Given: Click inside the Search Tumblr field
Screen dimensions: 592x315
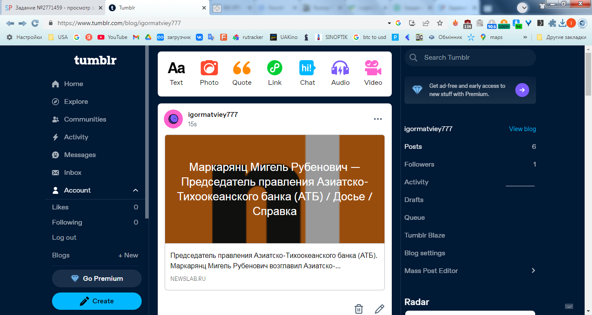Looking at the screenshot, I should [x=470, y=58].
